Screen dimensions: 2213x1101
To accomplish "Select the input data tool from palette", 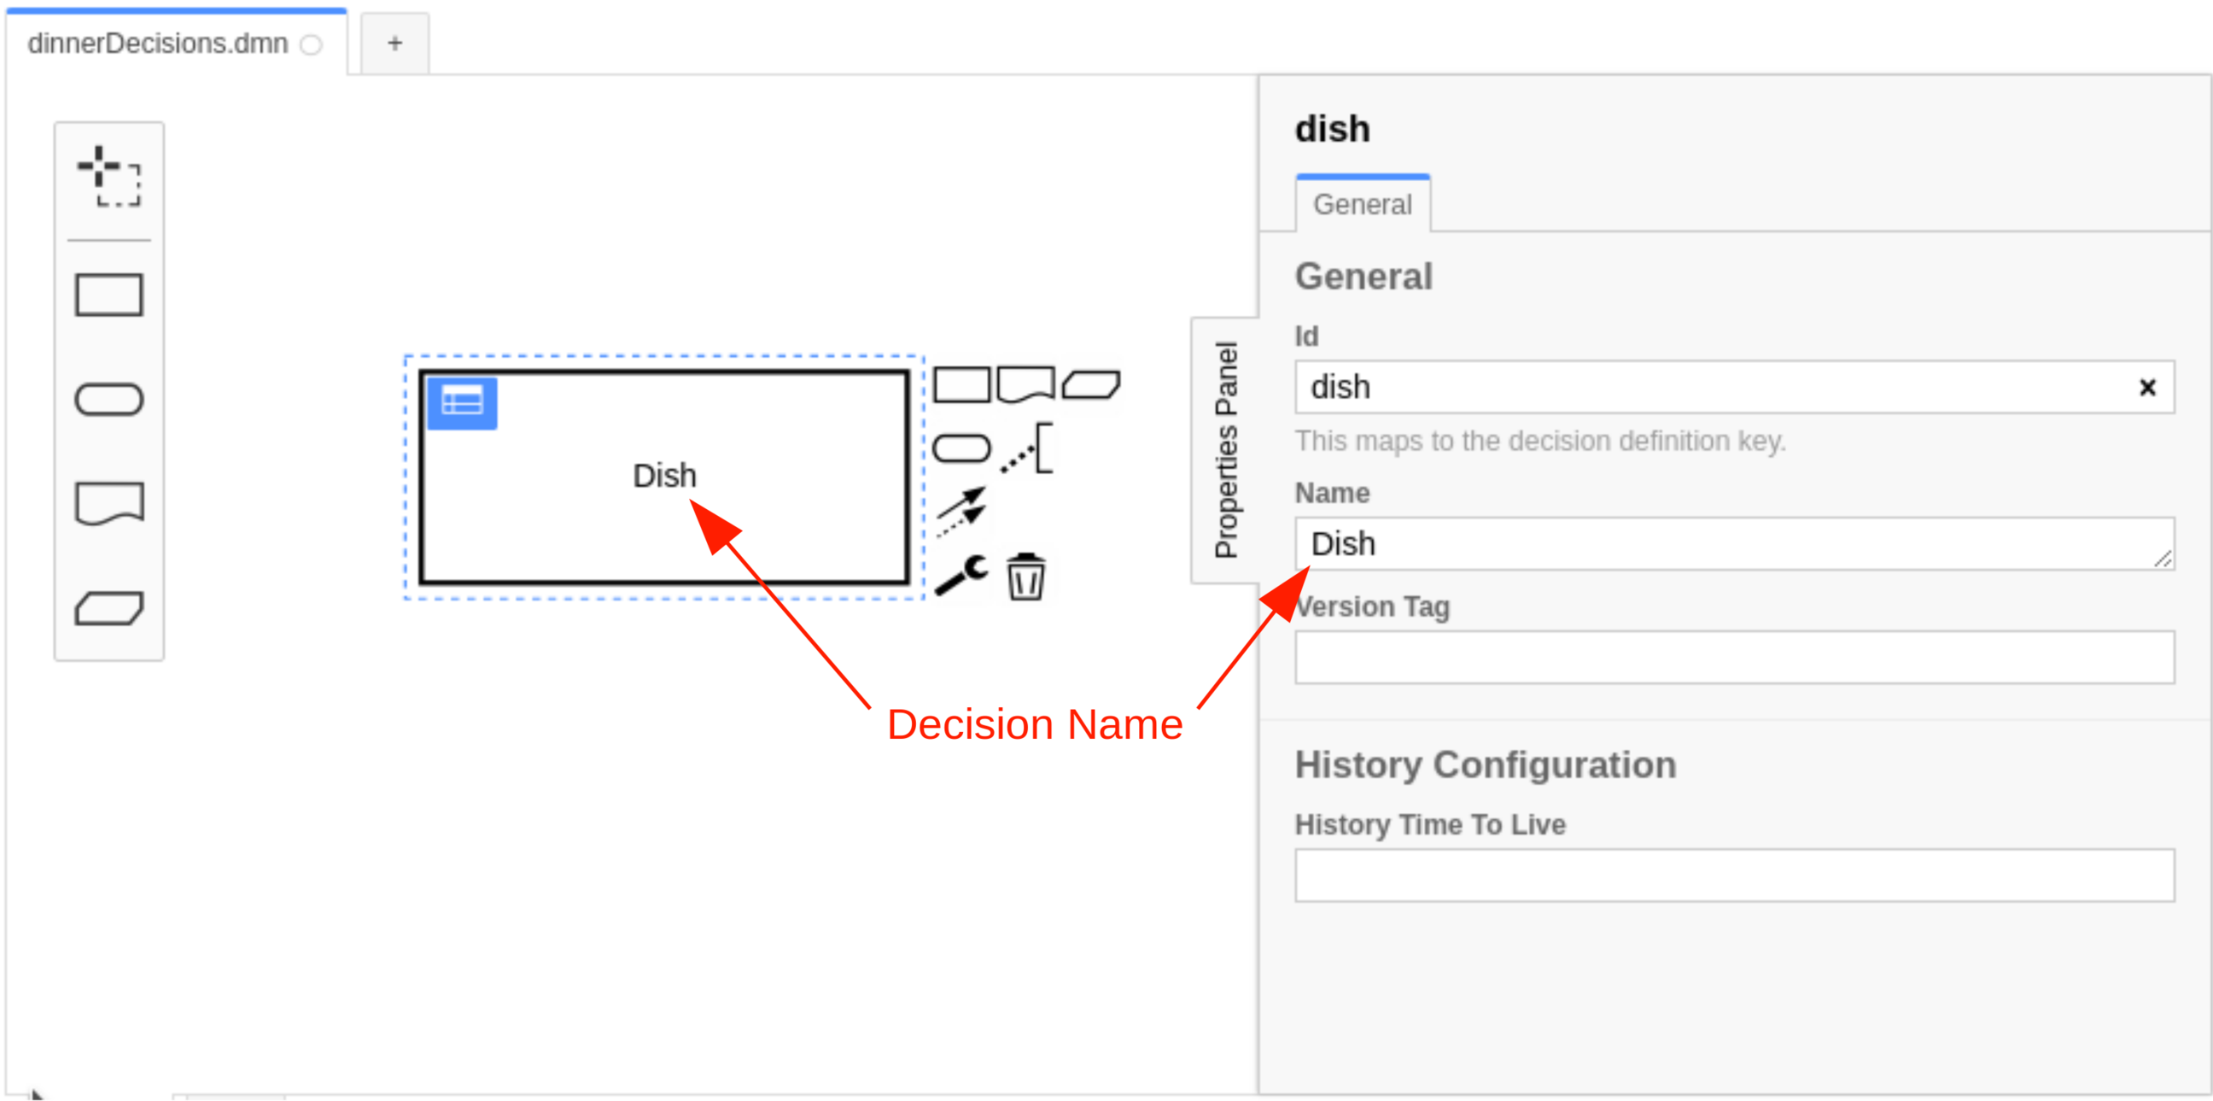I will coord(109,399).
